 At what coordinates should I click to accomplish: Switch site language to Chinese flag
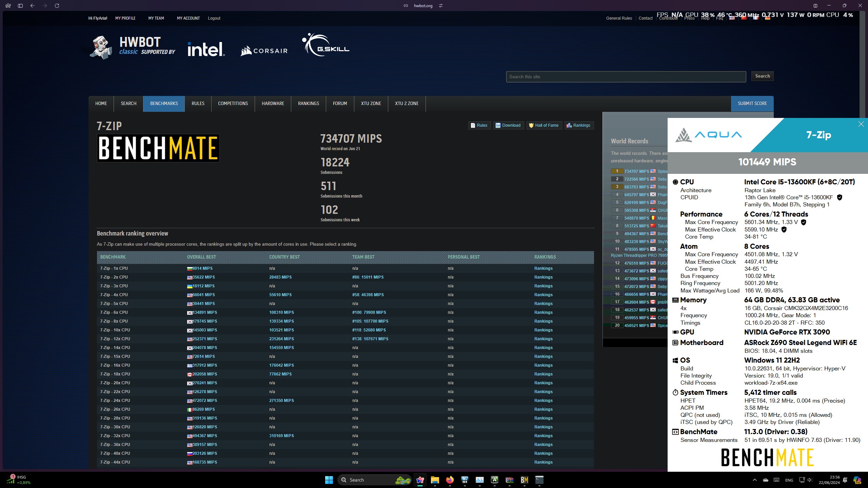coord(744,18)
